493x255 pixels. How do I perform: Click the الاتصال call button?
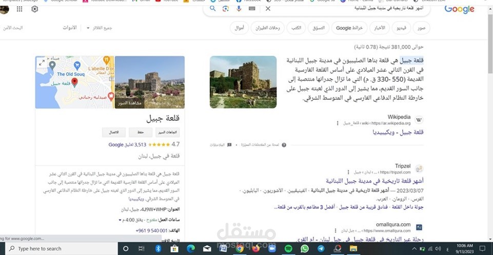point(114,132)
